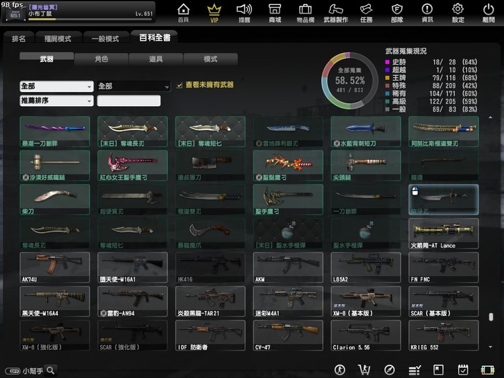The image size is (504, 378).
Task: Click the checklist icon in bottom bar
Action: (415, 370)
